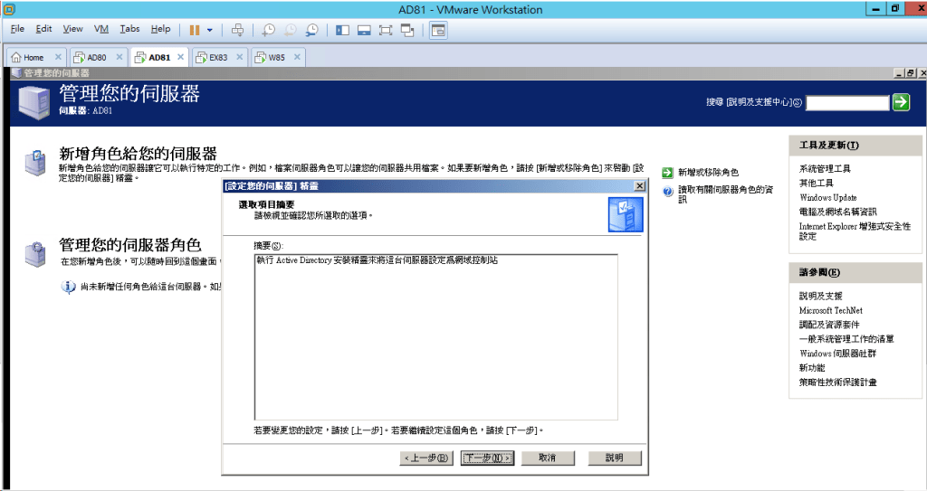Open the power options dropdown arrow
The height and width of the screenshot is (491, 927).
[210, 29]
